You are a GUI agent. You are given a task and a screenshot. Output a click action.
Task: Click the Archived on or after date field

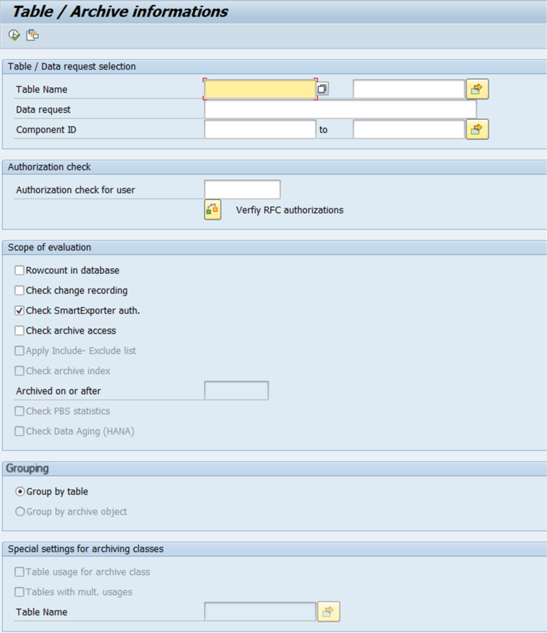[x=236, y=391]
